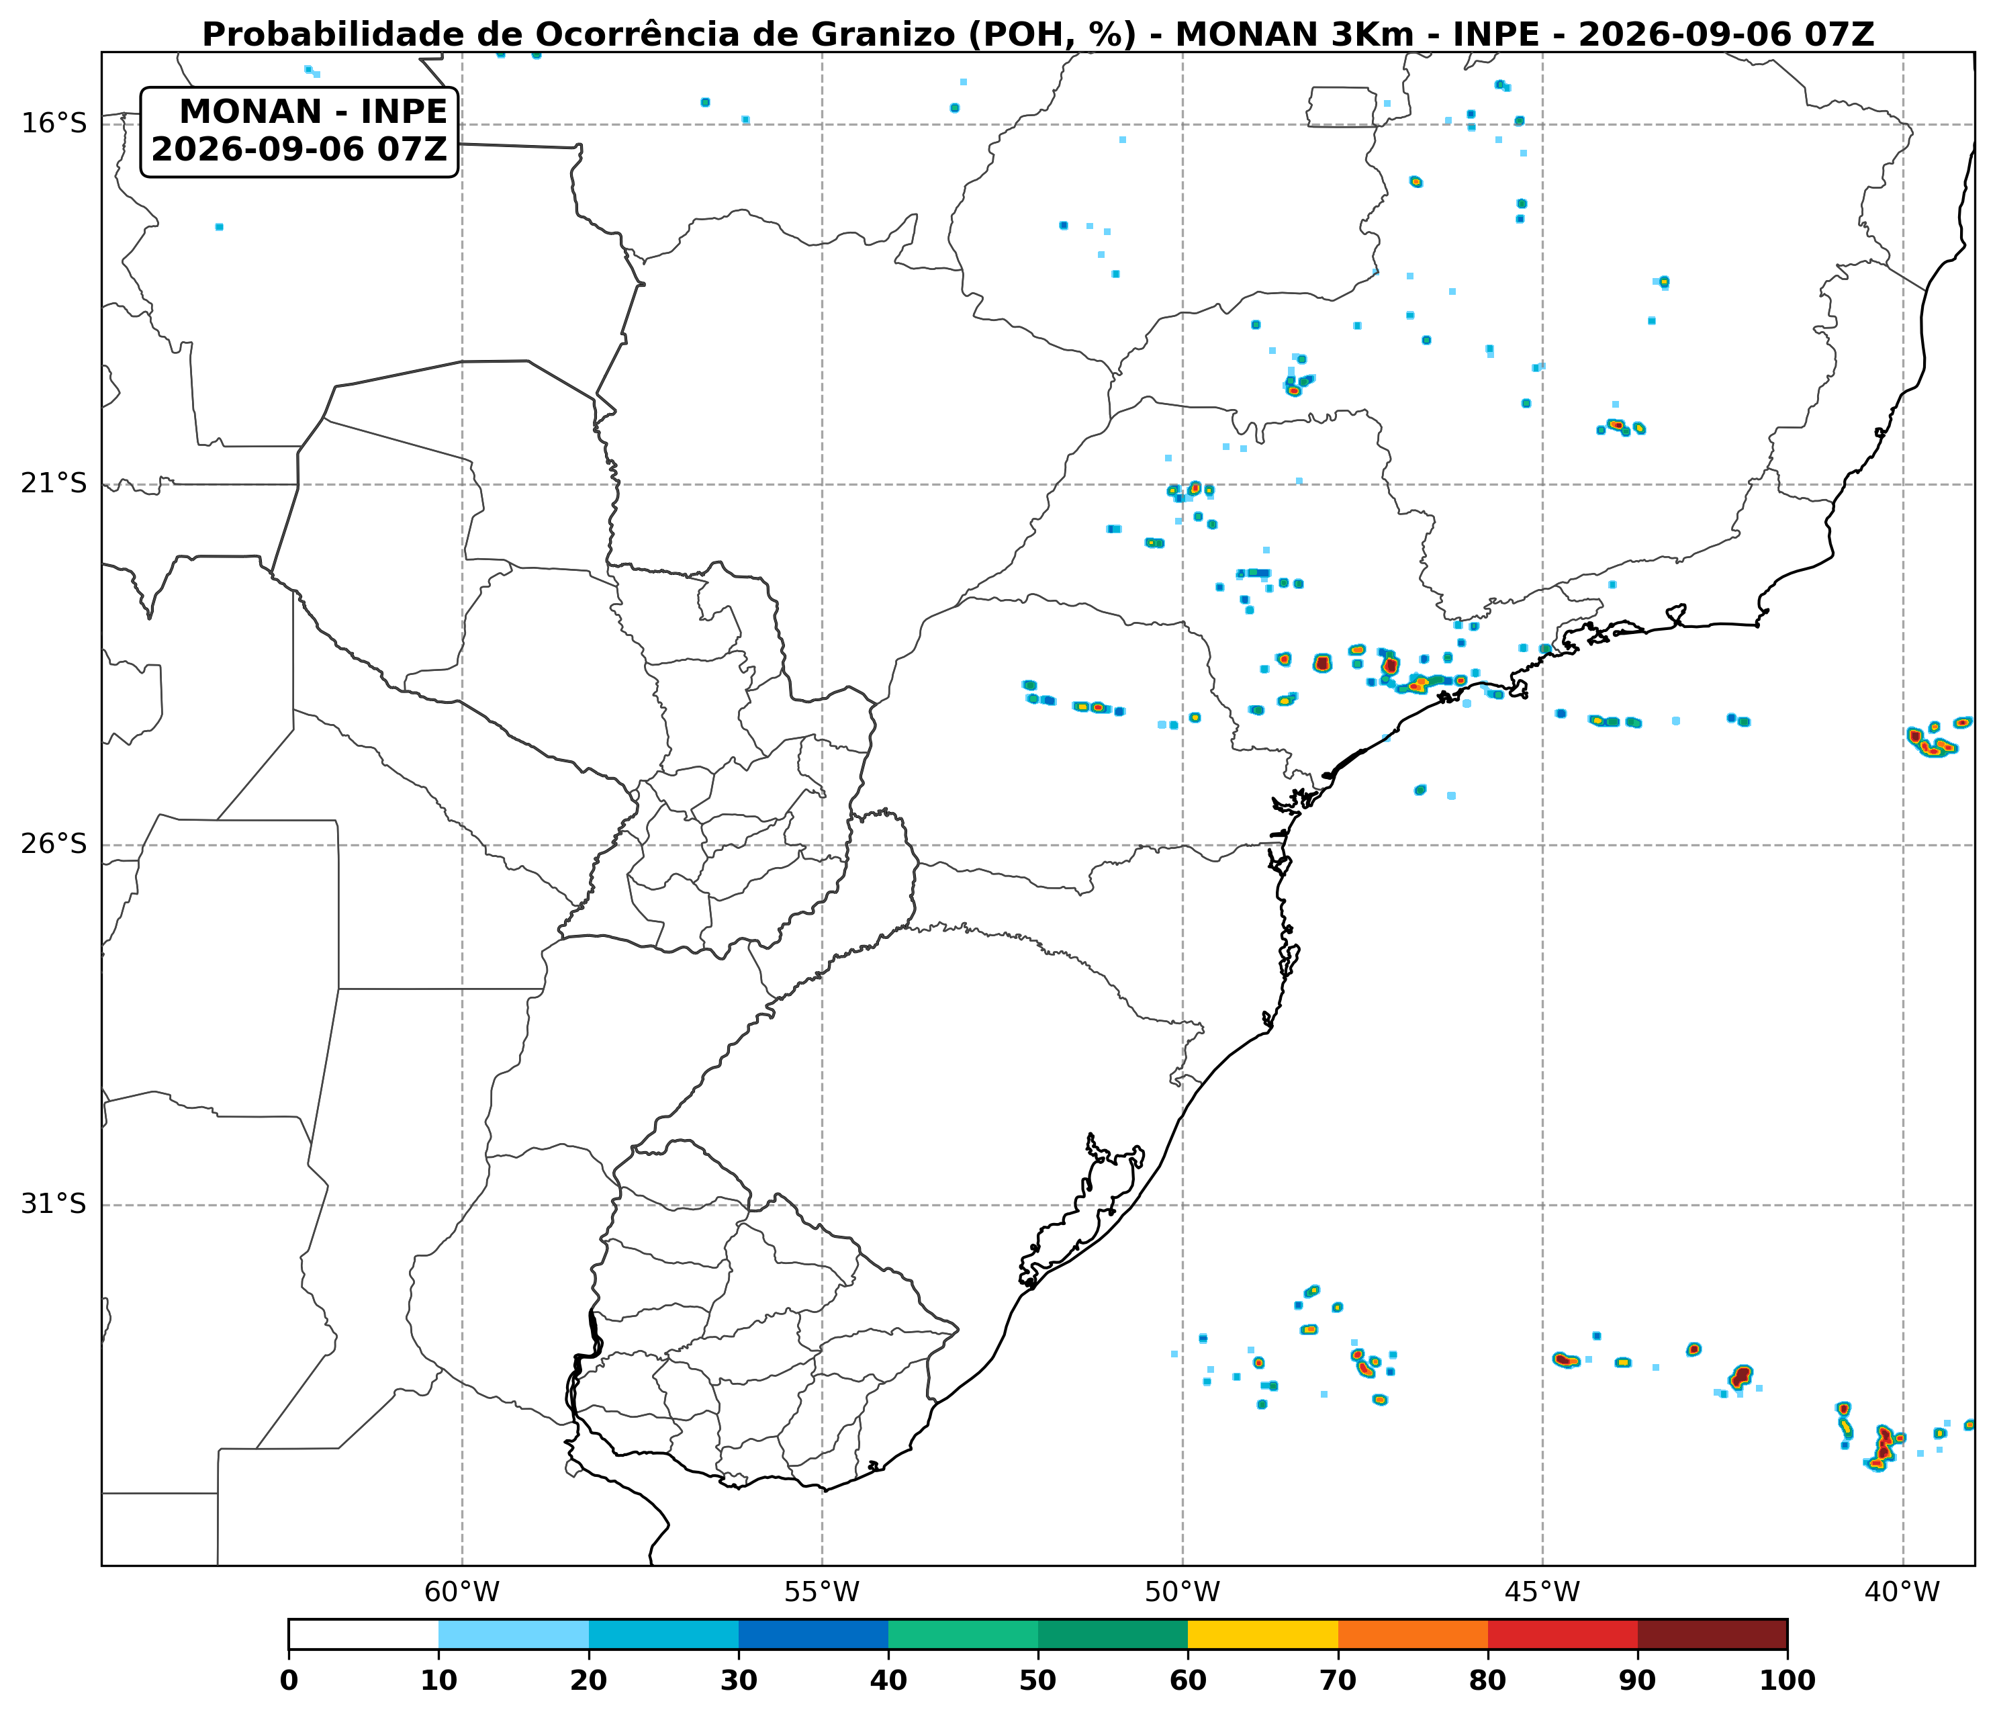Click the 55°W longitude axis label
1995x1716 pixels.
click(x=823, y=1592)
